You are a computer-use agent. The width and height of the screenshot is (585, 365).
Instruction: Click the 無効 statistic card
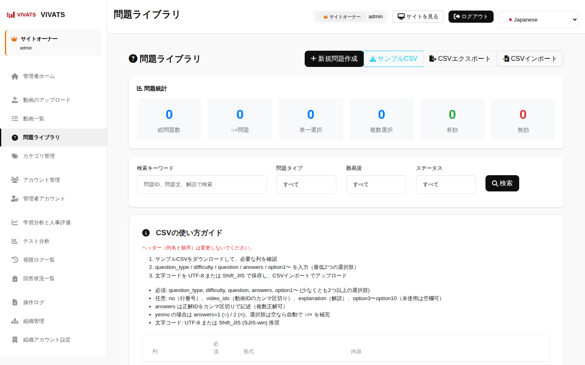point(523,119)
